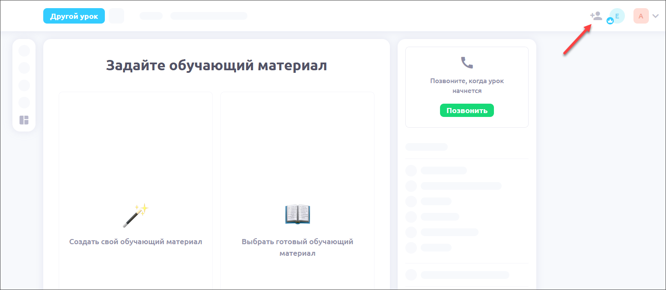666x290 pixels.
Task: Click the "Задайте обучающий материал" heading
Action: (x=216, y=66)
